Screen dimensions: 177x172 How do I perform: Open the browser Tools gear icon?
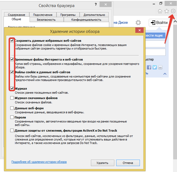coord(173,11)
